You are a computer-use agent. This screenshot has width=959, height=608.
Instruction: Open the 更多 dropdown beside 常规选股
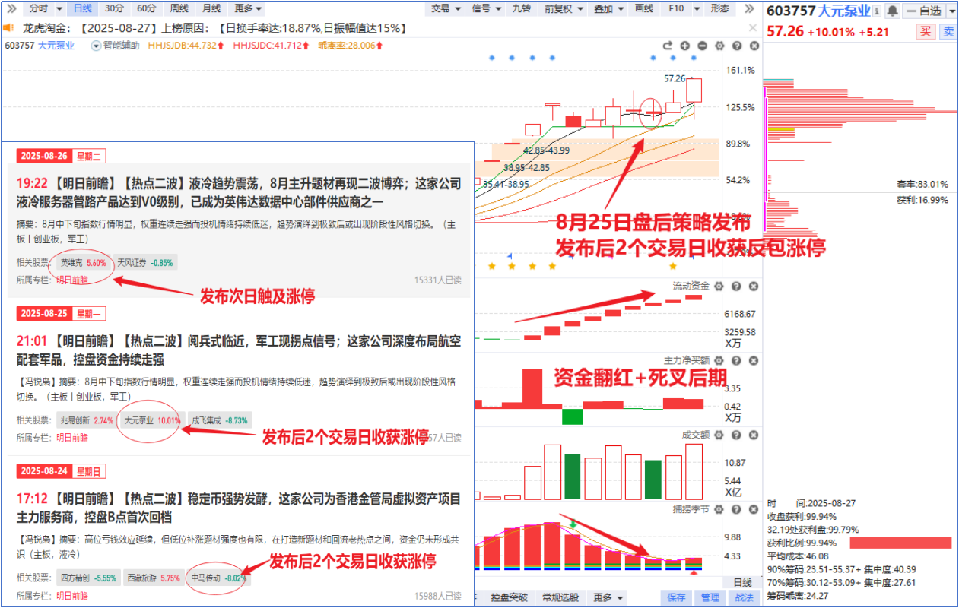coord(608,597)
